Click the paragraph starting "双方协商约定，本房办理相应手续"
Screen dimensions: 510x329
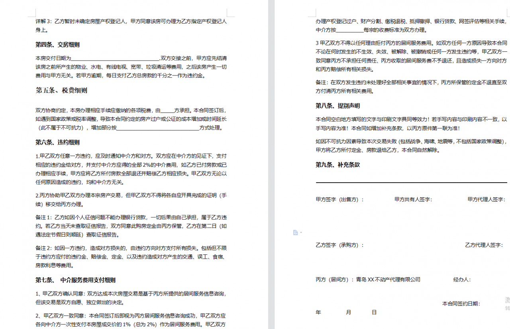point(131,119)
